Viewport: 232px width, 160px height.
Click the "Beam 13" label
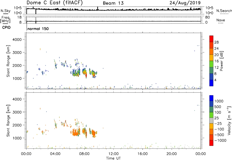click(x=113, y=3)
